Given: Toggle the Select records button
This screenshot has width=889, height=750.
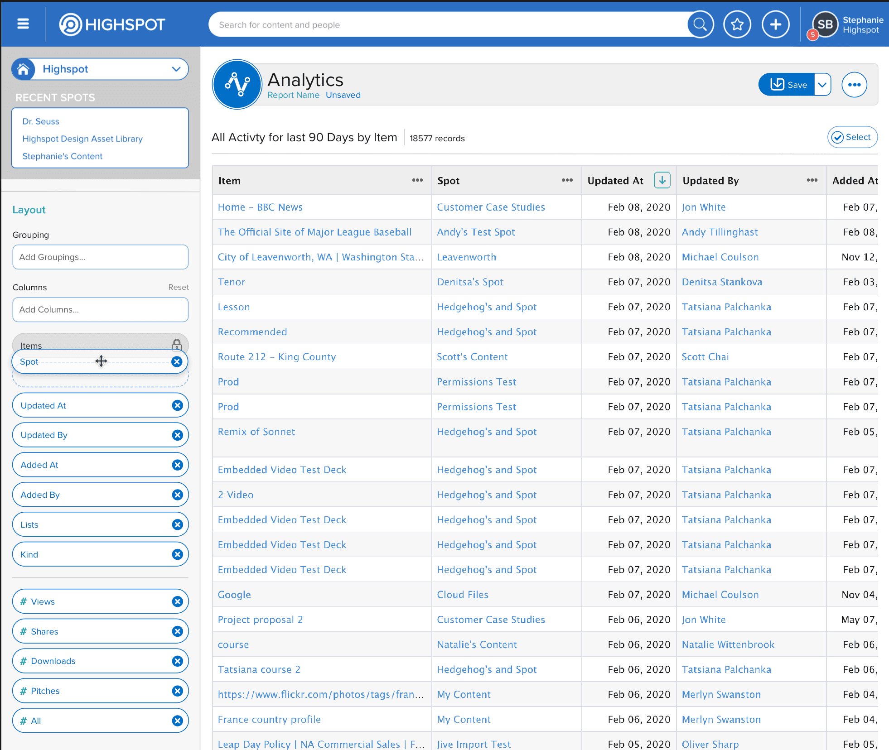Looking at the screenshot, I should point(852,137).
